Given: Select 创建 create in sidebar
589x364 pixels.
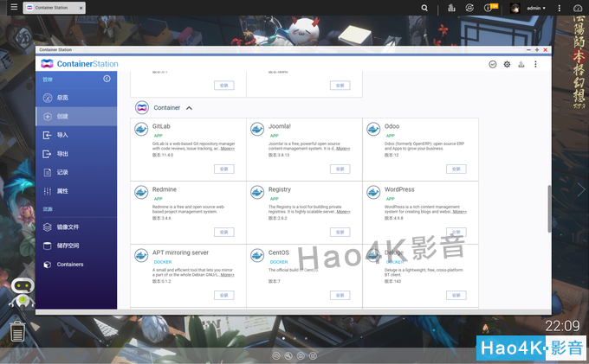Looking at the screenshot, I should [x=76, y=116].
